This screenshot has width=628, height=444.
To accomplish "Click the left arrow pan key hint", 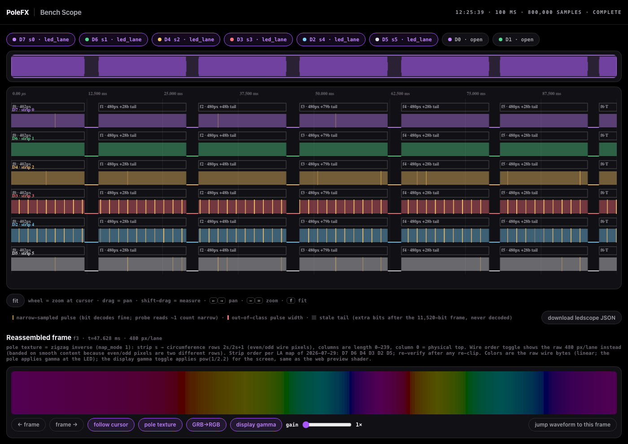I will pyautogui.click(x=214, y=300).
